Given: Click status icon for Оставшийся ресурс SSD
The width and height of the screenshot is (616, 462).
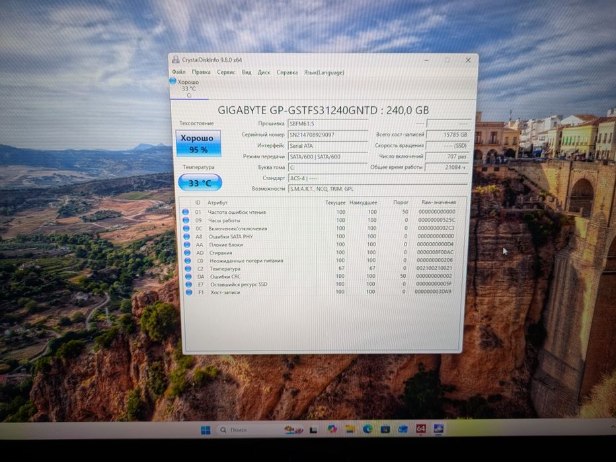Looking at the screenshot, I should (188, 284).
